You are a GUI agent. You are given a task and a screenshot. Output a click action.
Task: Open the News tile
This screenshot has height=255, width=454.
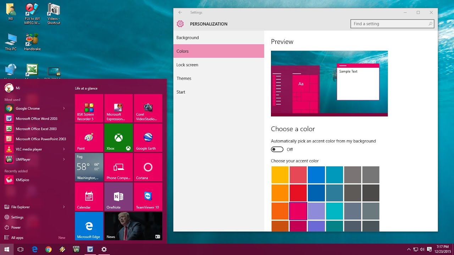point(133,226)
